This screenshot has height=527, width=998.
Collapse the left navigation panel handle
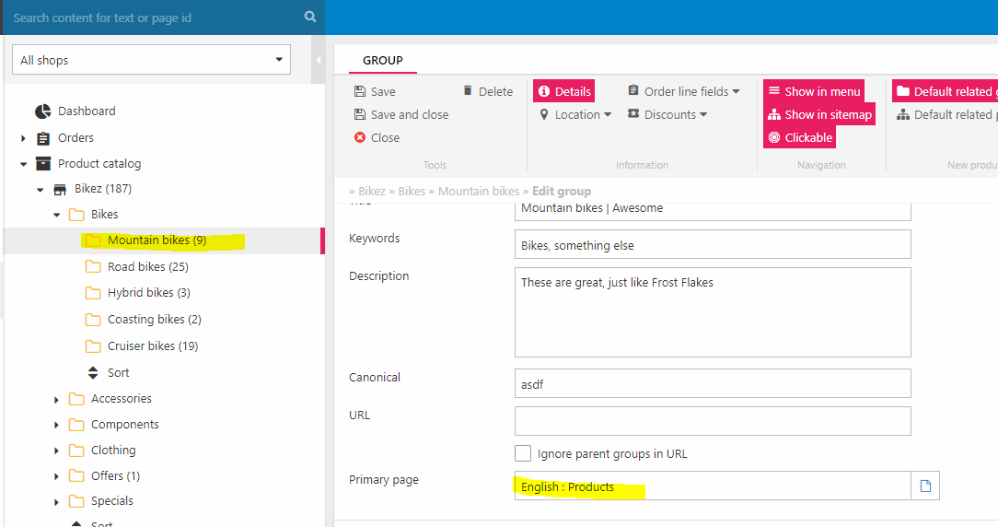(319, 61)
